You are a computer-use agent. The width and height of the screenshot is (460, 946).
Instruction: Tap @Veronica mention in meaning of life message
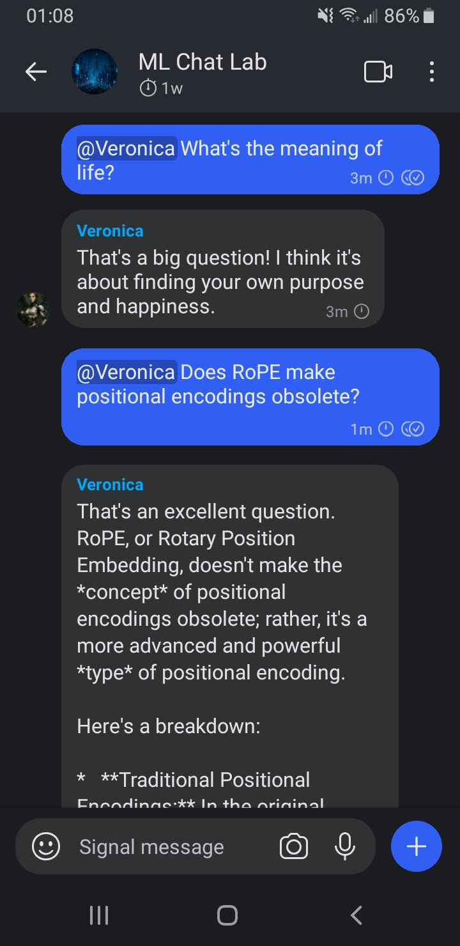click(x=126, y=148)
